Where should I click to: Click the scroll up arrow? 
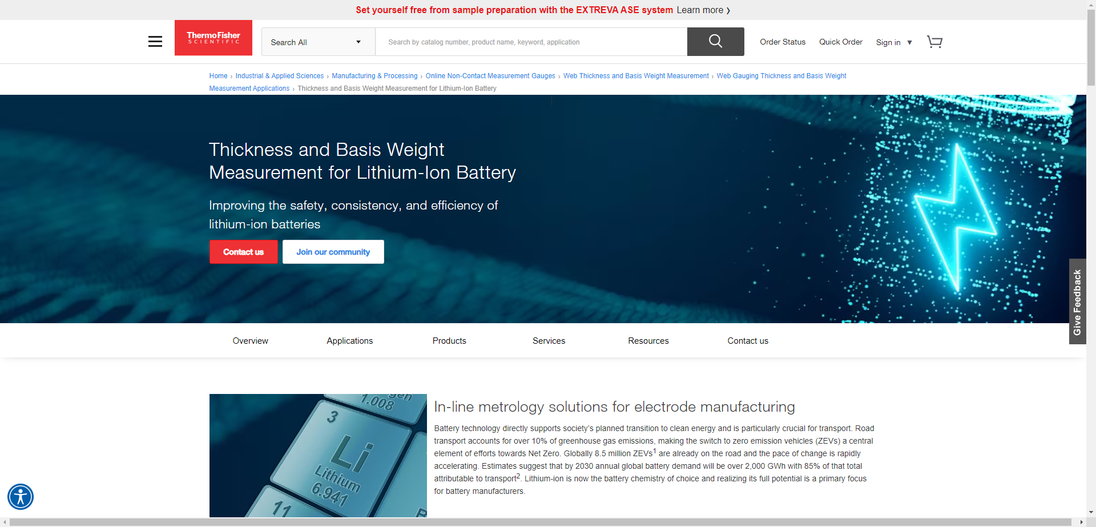pyautogui.click(x=1091, y=4)
